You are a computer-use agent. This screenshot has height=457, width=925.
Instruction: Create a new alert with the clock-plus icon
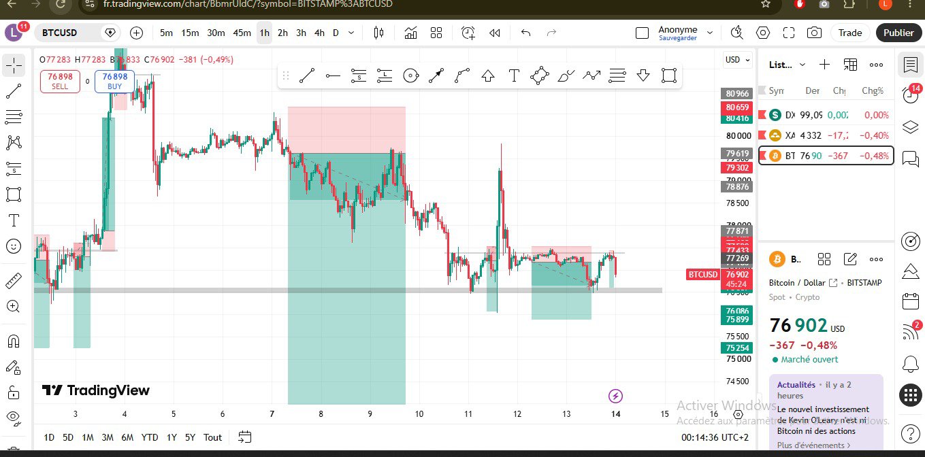tap(468, 33)
